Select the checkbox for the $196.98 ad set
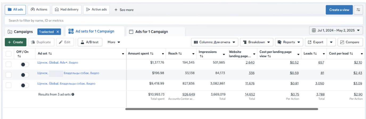 9,75
